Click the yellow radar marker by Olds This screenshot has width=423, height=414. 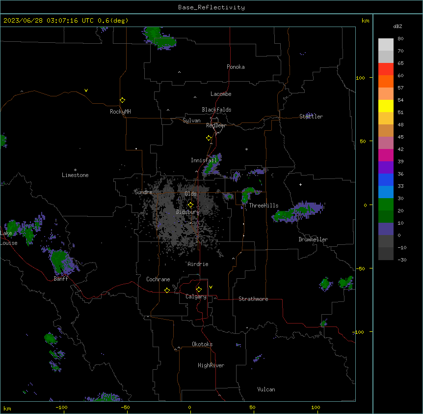pos(190,205)
